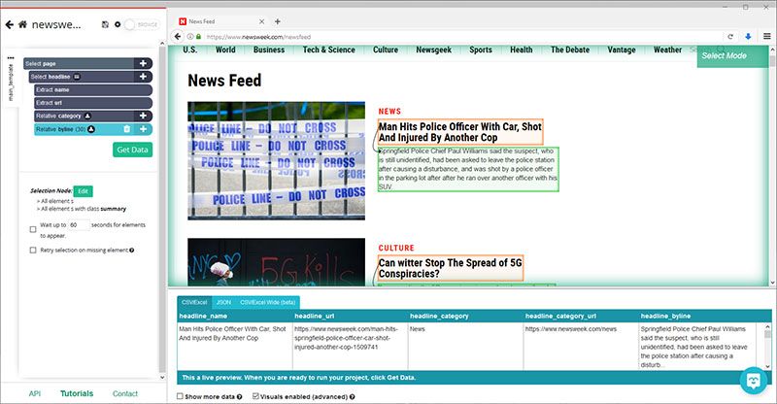Reload the page
The image size is (777, 404).
[730, 37]
